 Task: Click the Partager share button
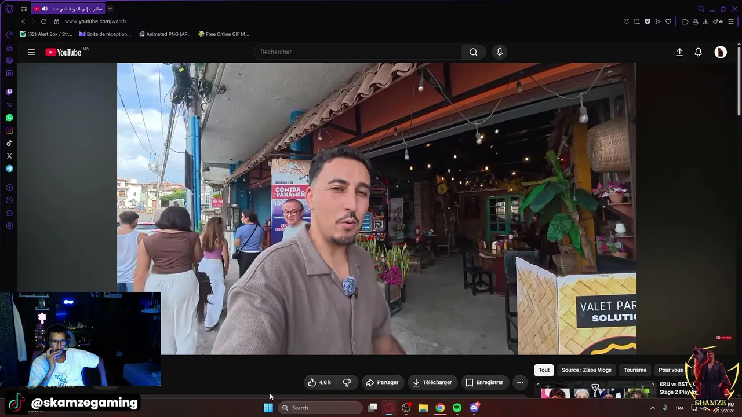(382, 382)
